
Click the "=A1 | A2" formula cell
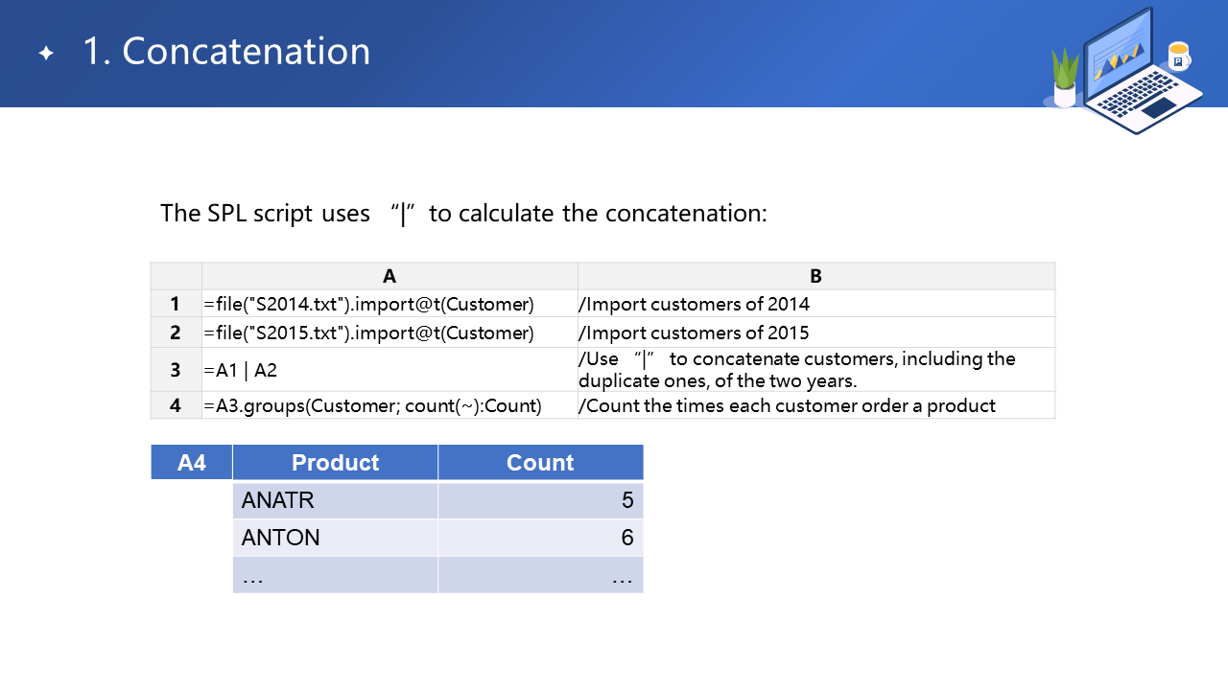240,370
